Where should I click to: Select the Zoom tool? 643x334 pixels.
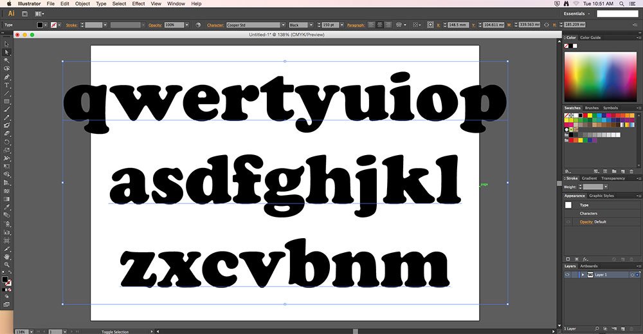6,265
